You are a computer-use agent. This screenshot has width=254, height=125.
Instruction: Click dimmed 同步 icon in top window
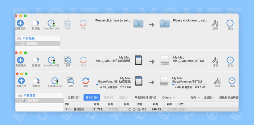(83, 23)
